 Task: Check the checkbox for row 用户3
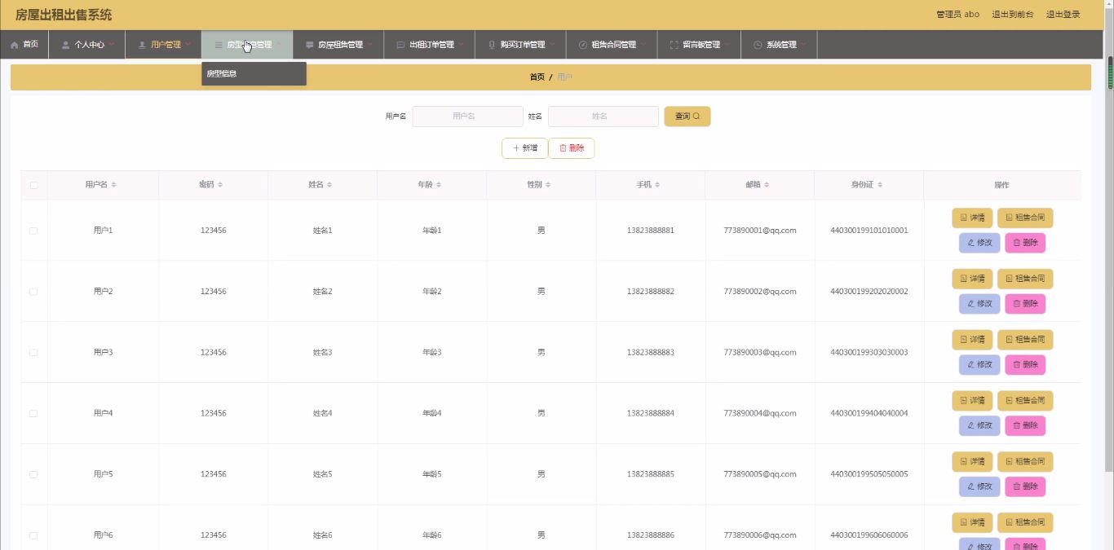(x=33, y=352)
